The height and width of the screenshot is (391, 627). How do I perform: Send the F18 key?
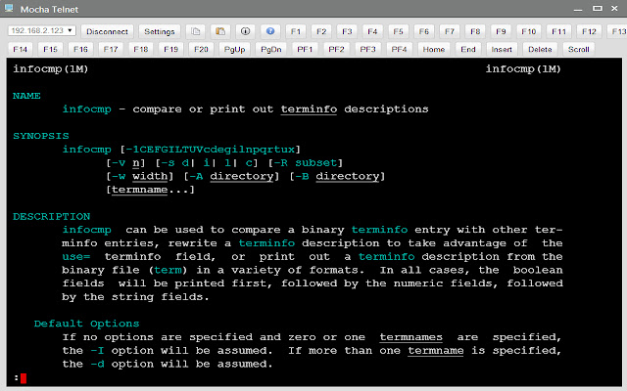click(x=141, y=49)
